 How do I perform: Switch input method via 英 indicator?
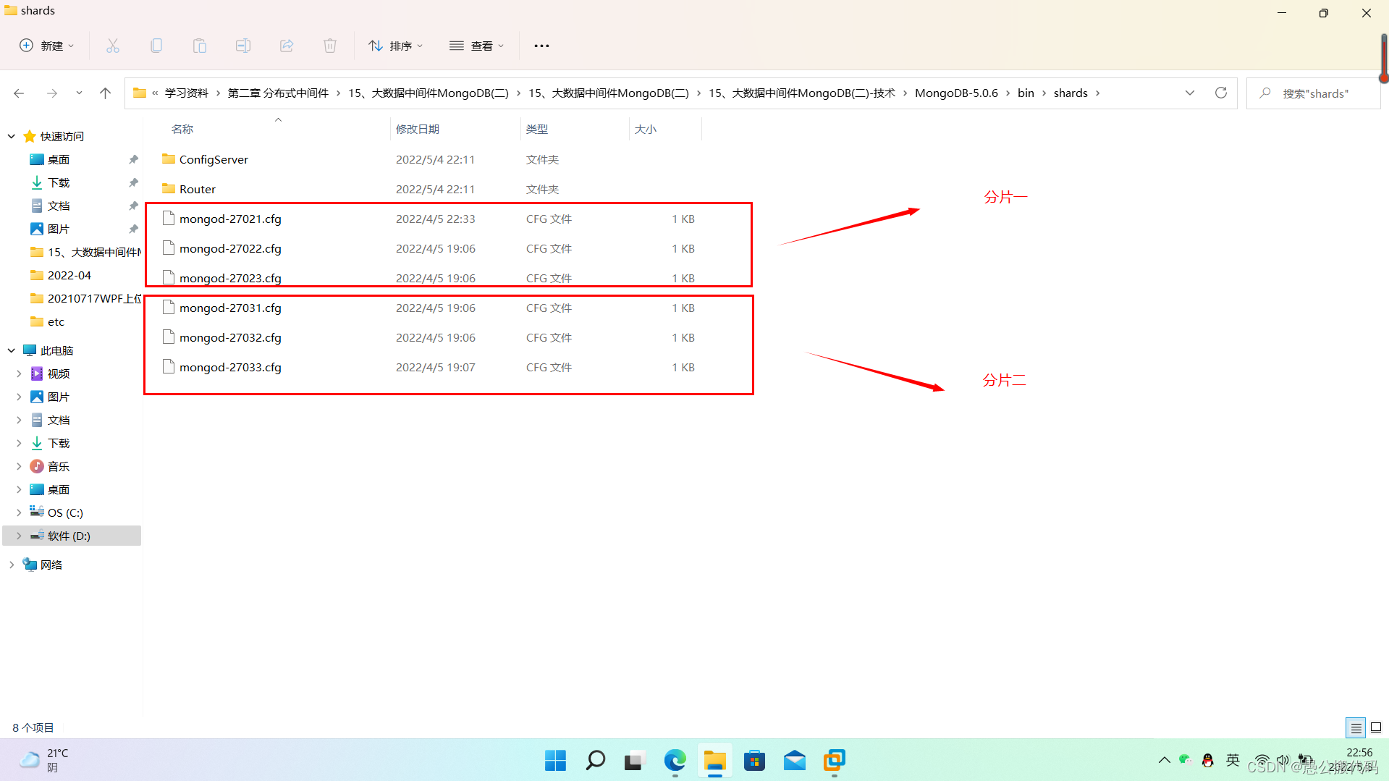pos(1233,760)
